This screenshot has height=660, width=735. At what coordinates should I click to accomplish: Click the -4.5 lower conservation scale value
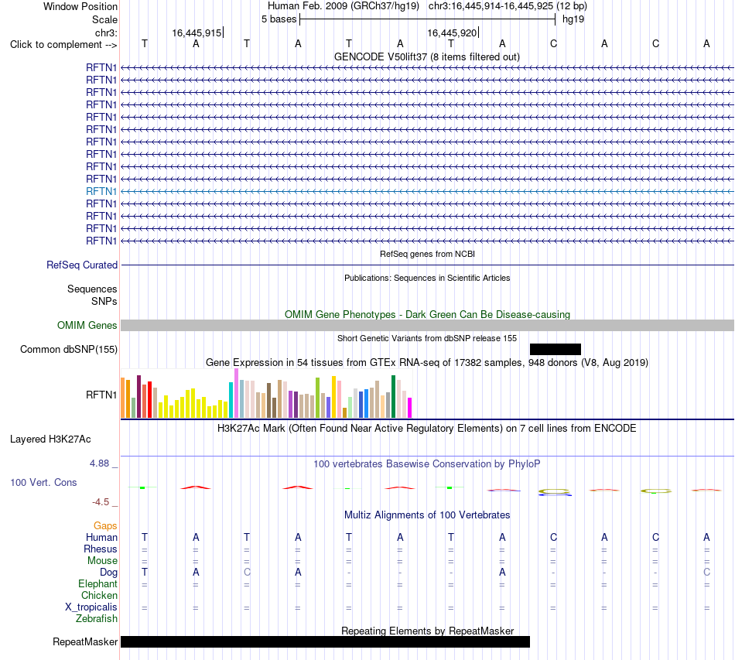(x=101, y=502)
